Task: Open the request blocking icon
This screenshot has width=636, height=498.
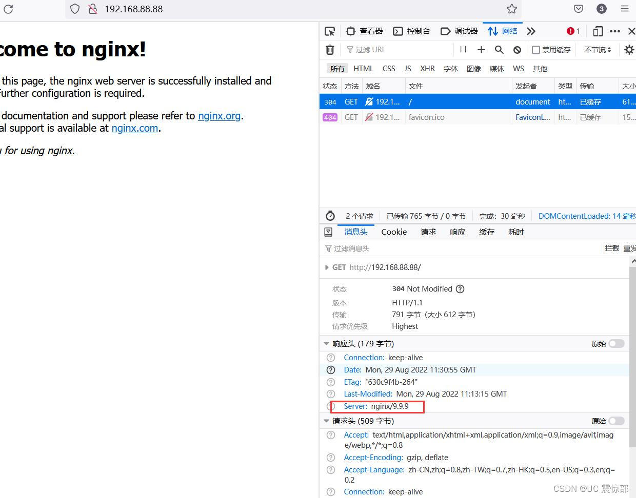Action: coord(517,50)
